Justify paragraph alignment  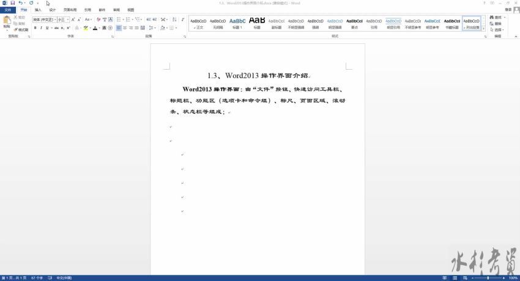pos(136,28)
